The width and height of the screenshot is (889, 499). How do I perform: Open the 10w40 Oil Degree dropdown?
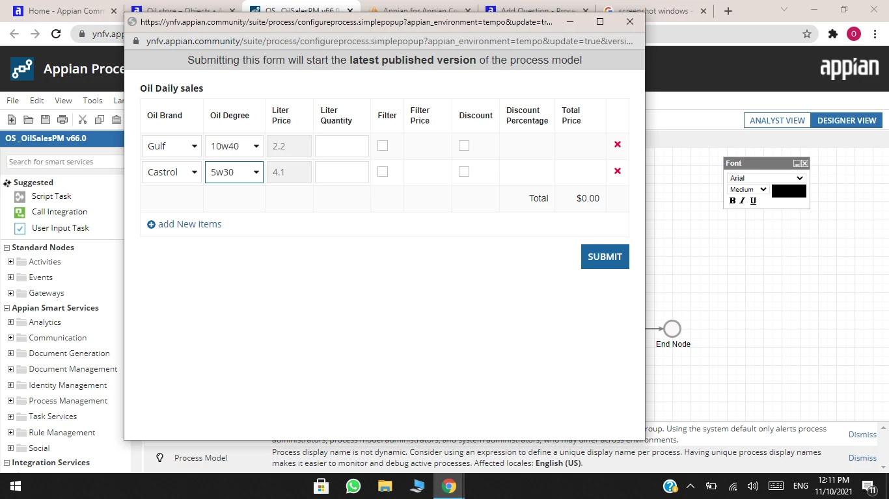point(234,146)
